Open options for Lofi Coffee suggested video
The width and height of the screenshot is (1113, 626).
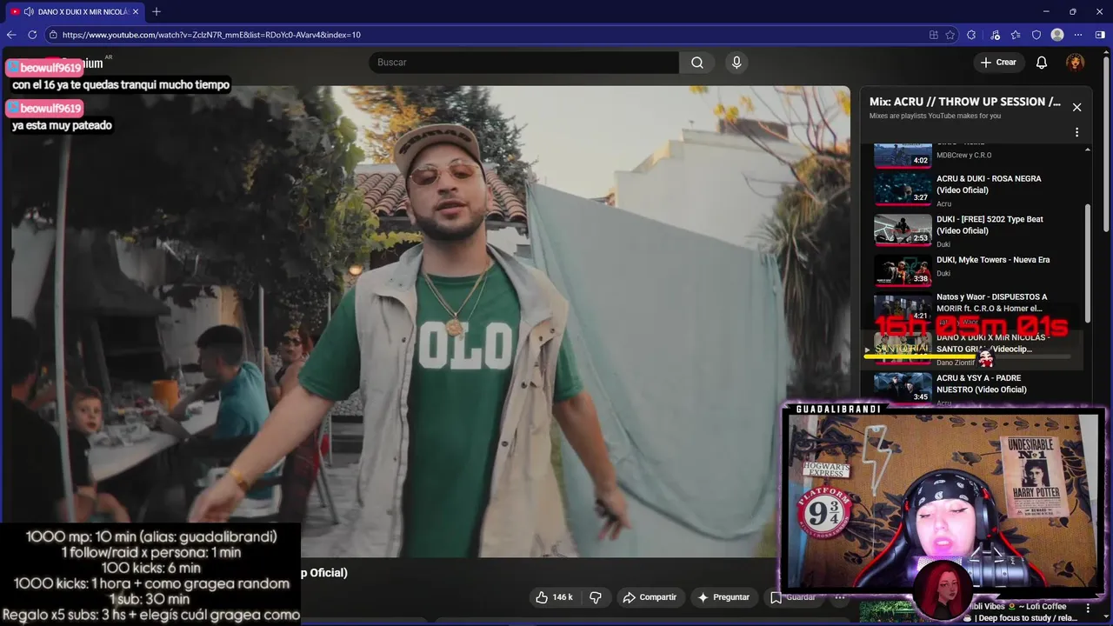coord(1088,608)
